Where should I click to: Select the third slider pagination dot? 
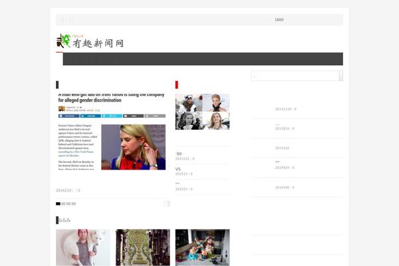point(68,203)
